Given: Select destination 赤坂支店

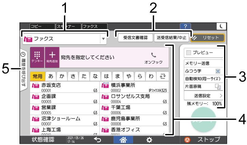Looking at the screenshot, I should pos(65,87).
